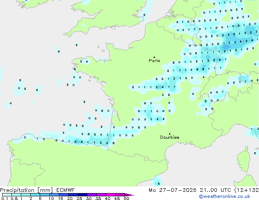Pick the 1–2 mm legend swatch

click(x=26, y=195)
